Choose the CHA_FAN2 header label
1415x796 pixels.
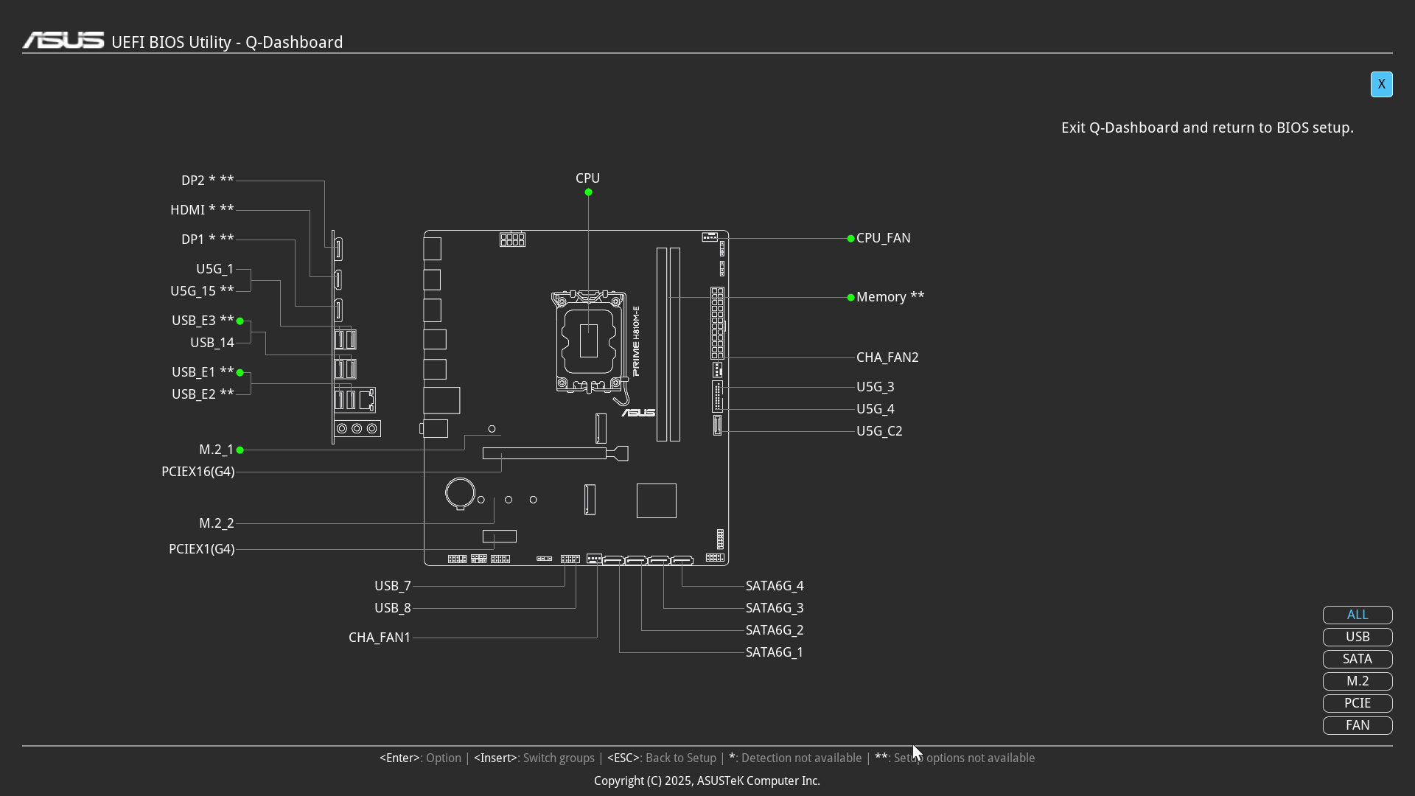coord(887,357)
